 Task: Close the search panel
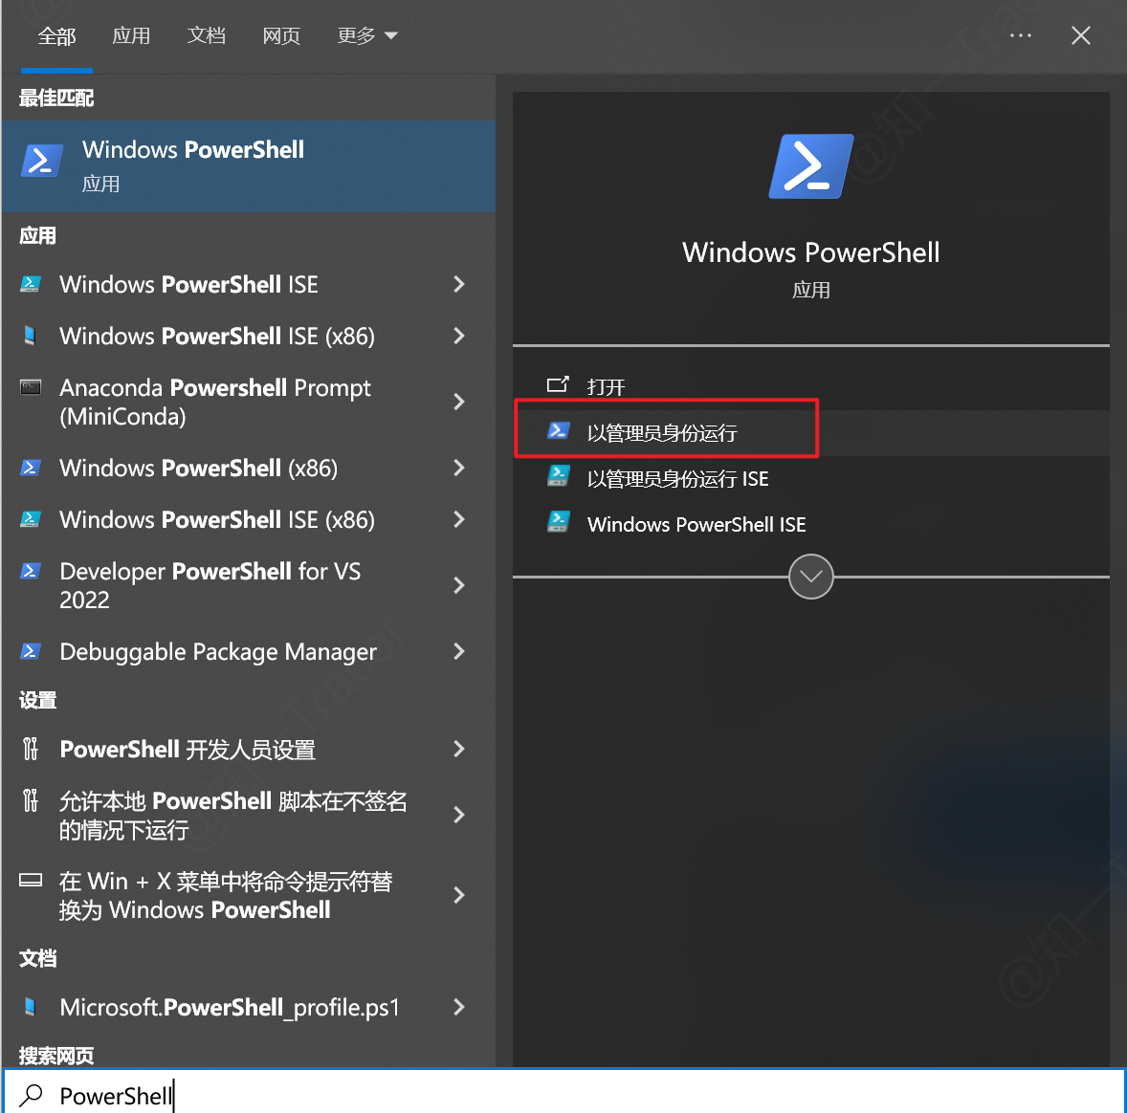[x=1081, y=35]
